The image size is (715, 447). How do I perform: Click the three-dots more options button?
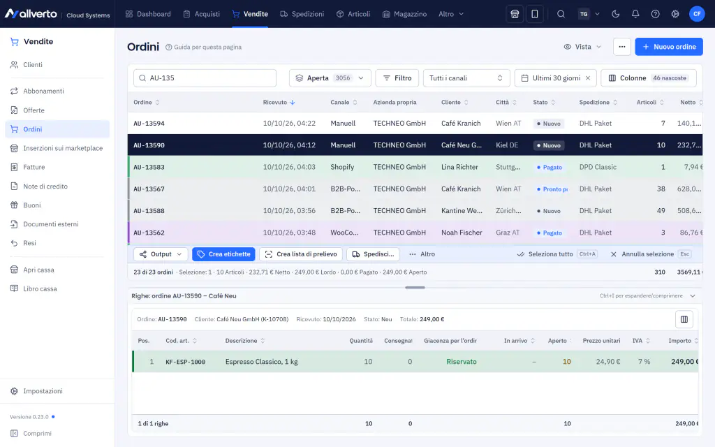[622, 47]
